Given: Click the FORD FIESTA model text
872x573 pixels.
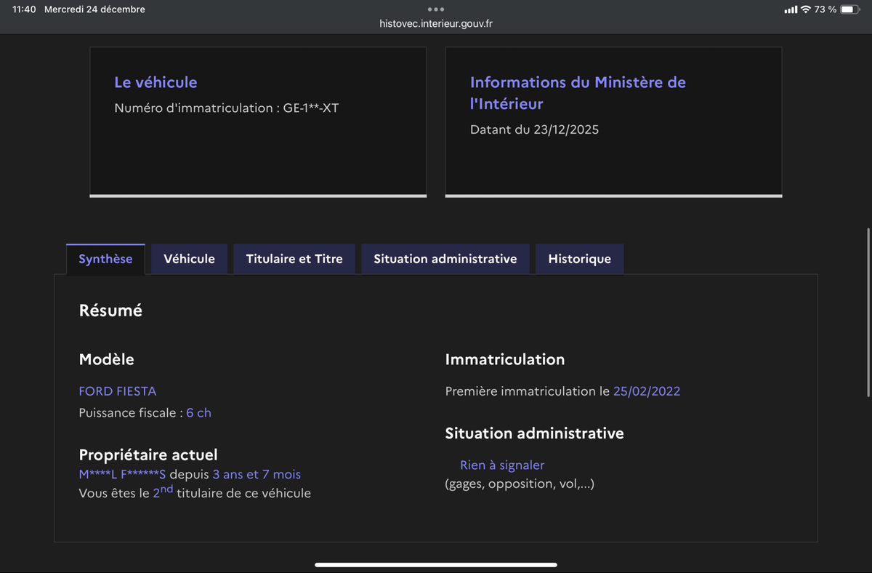Looking at the screenshot, I should [118, 391].
